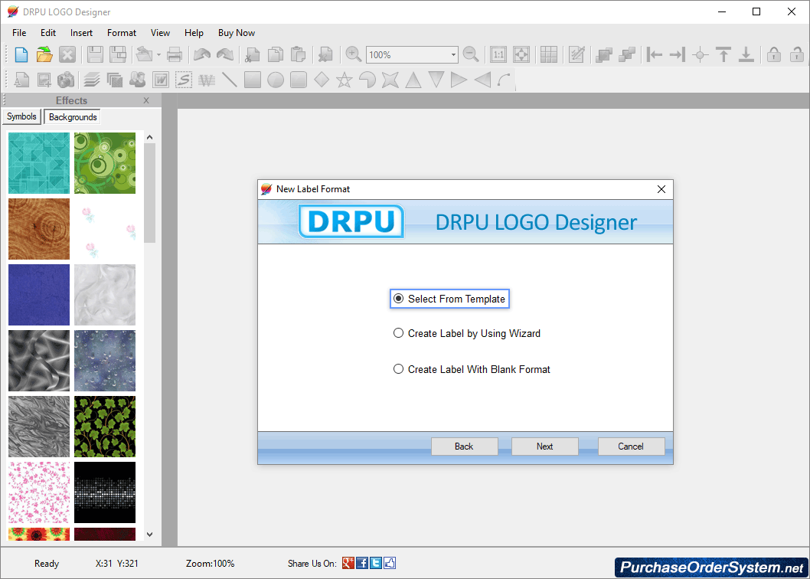The height and width of the screenshot is (579, 810).
Task: Click the Google Plus share icon
Action: click(x=348, y=563)
